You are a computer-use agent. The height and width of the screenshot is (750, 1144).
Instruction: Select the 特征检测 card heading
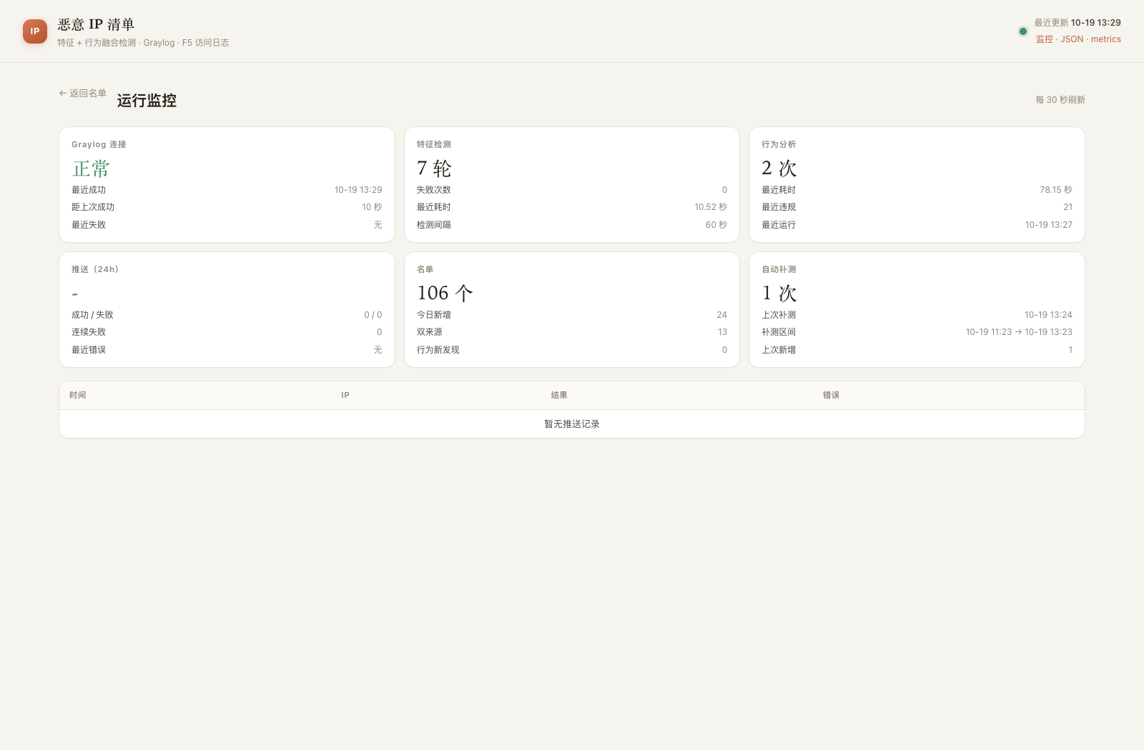(x=434, y=144)
